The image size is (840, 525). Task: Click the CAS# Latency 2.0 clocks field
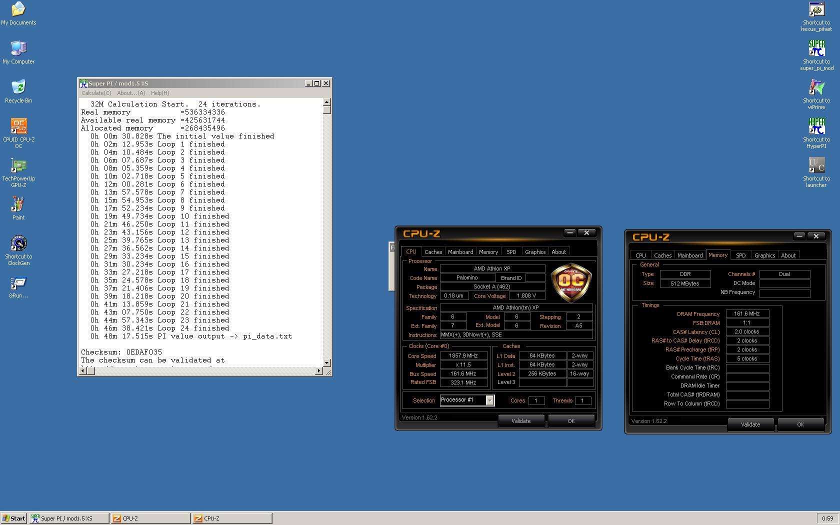(747, 332)
